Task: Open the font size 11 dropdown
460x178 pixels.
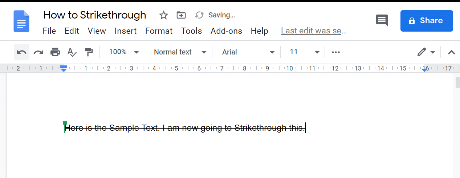Action: pos(304,52)
